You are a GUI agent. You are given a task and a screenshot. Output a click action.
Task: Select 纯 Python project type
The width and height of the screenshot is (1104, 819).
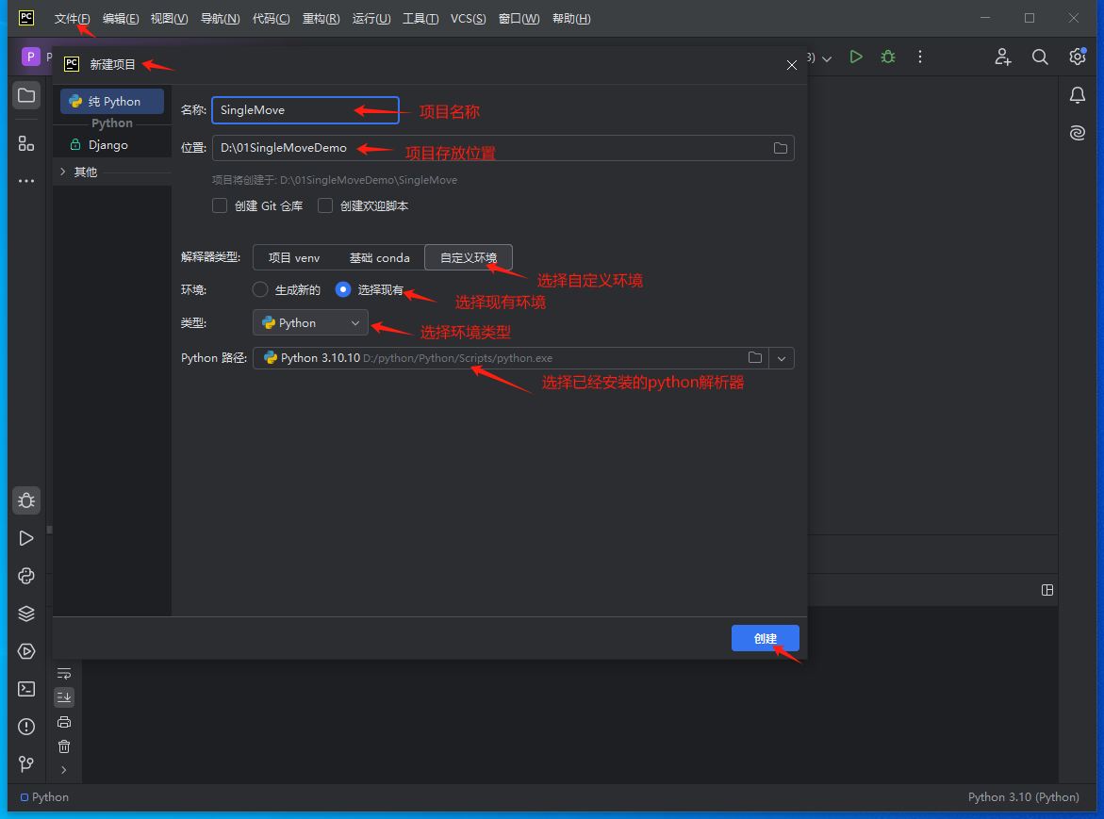112,102
